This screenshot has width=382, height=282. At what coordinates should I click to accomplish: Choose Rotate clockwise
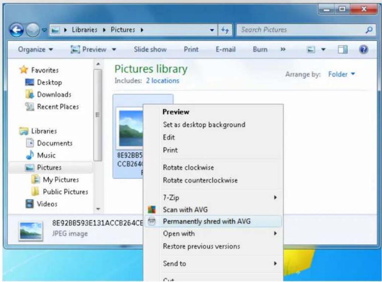pyautogui.click(x=188, y=167)
